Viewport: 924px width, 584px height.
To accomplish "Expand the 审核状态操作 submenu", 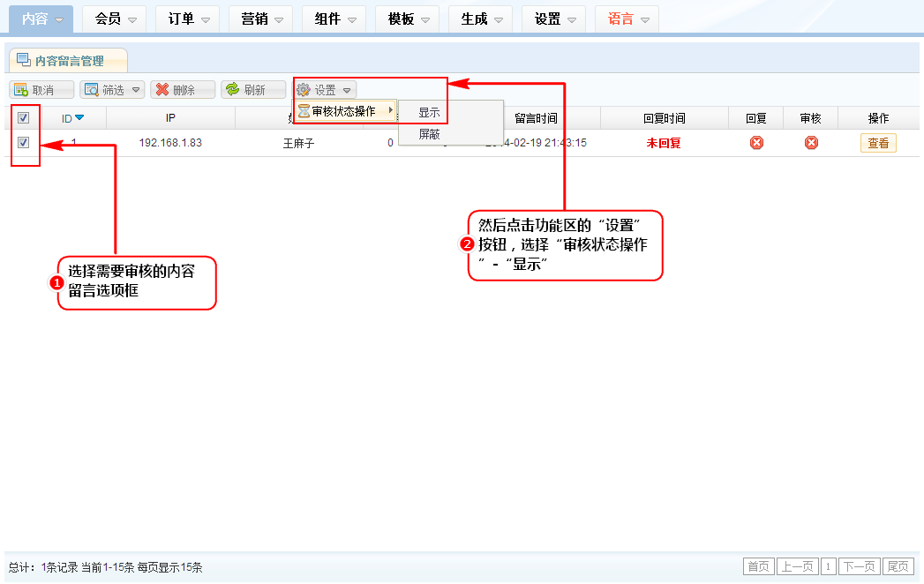I will point(344,111).
